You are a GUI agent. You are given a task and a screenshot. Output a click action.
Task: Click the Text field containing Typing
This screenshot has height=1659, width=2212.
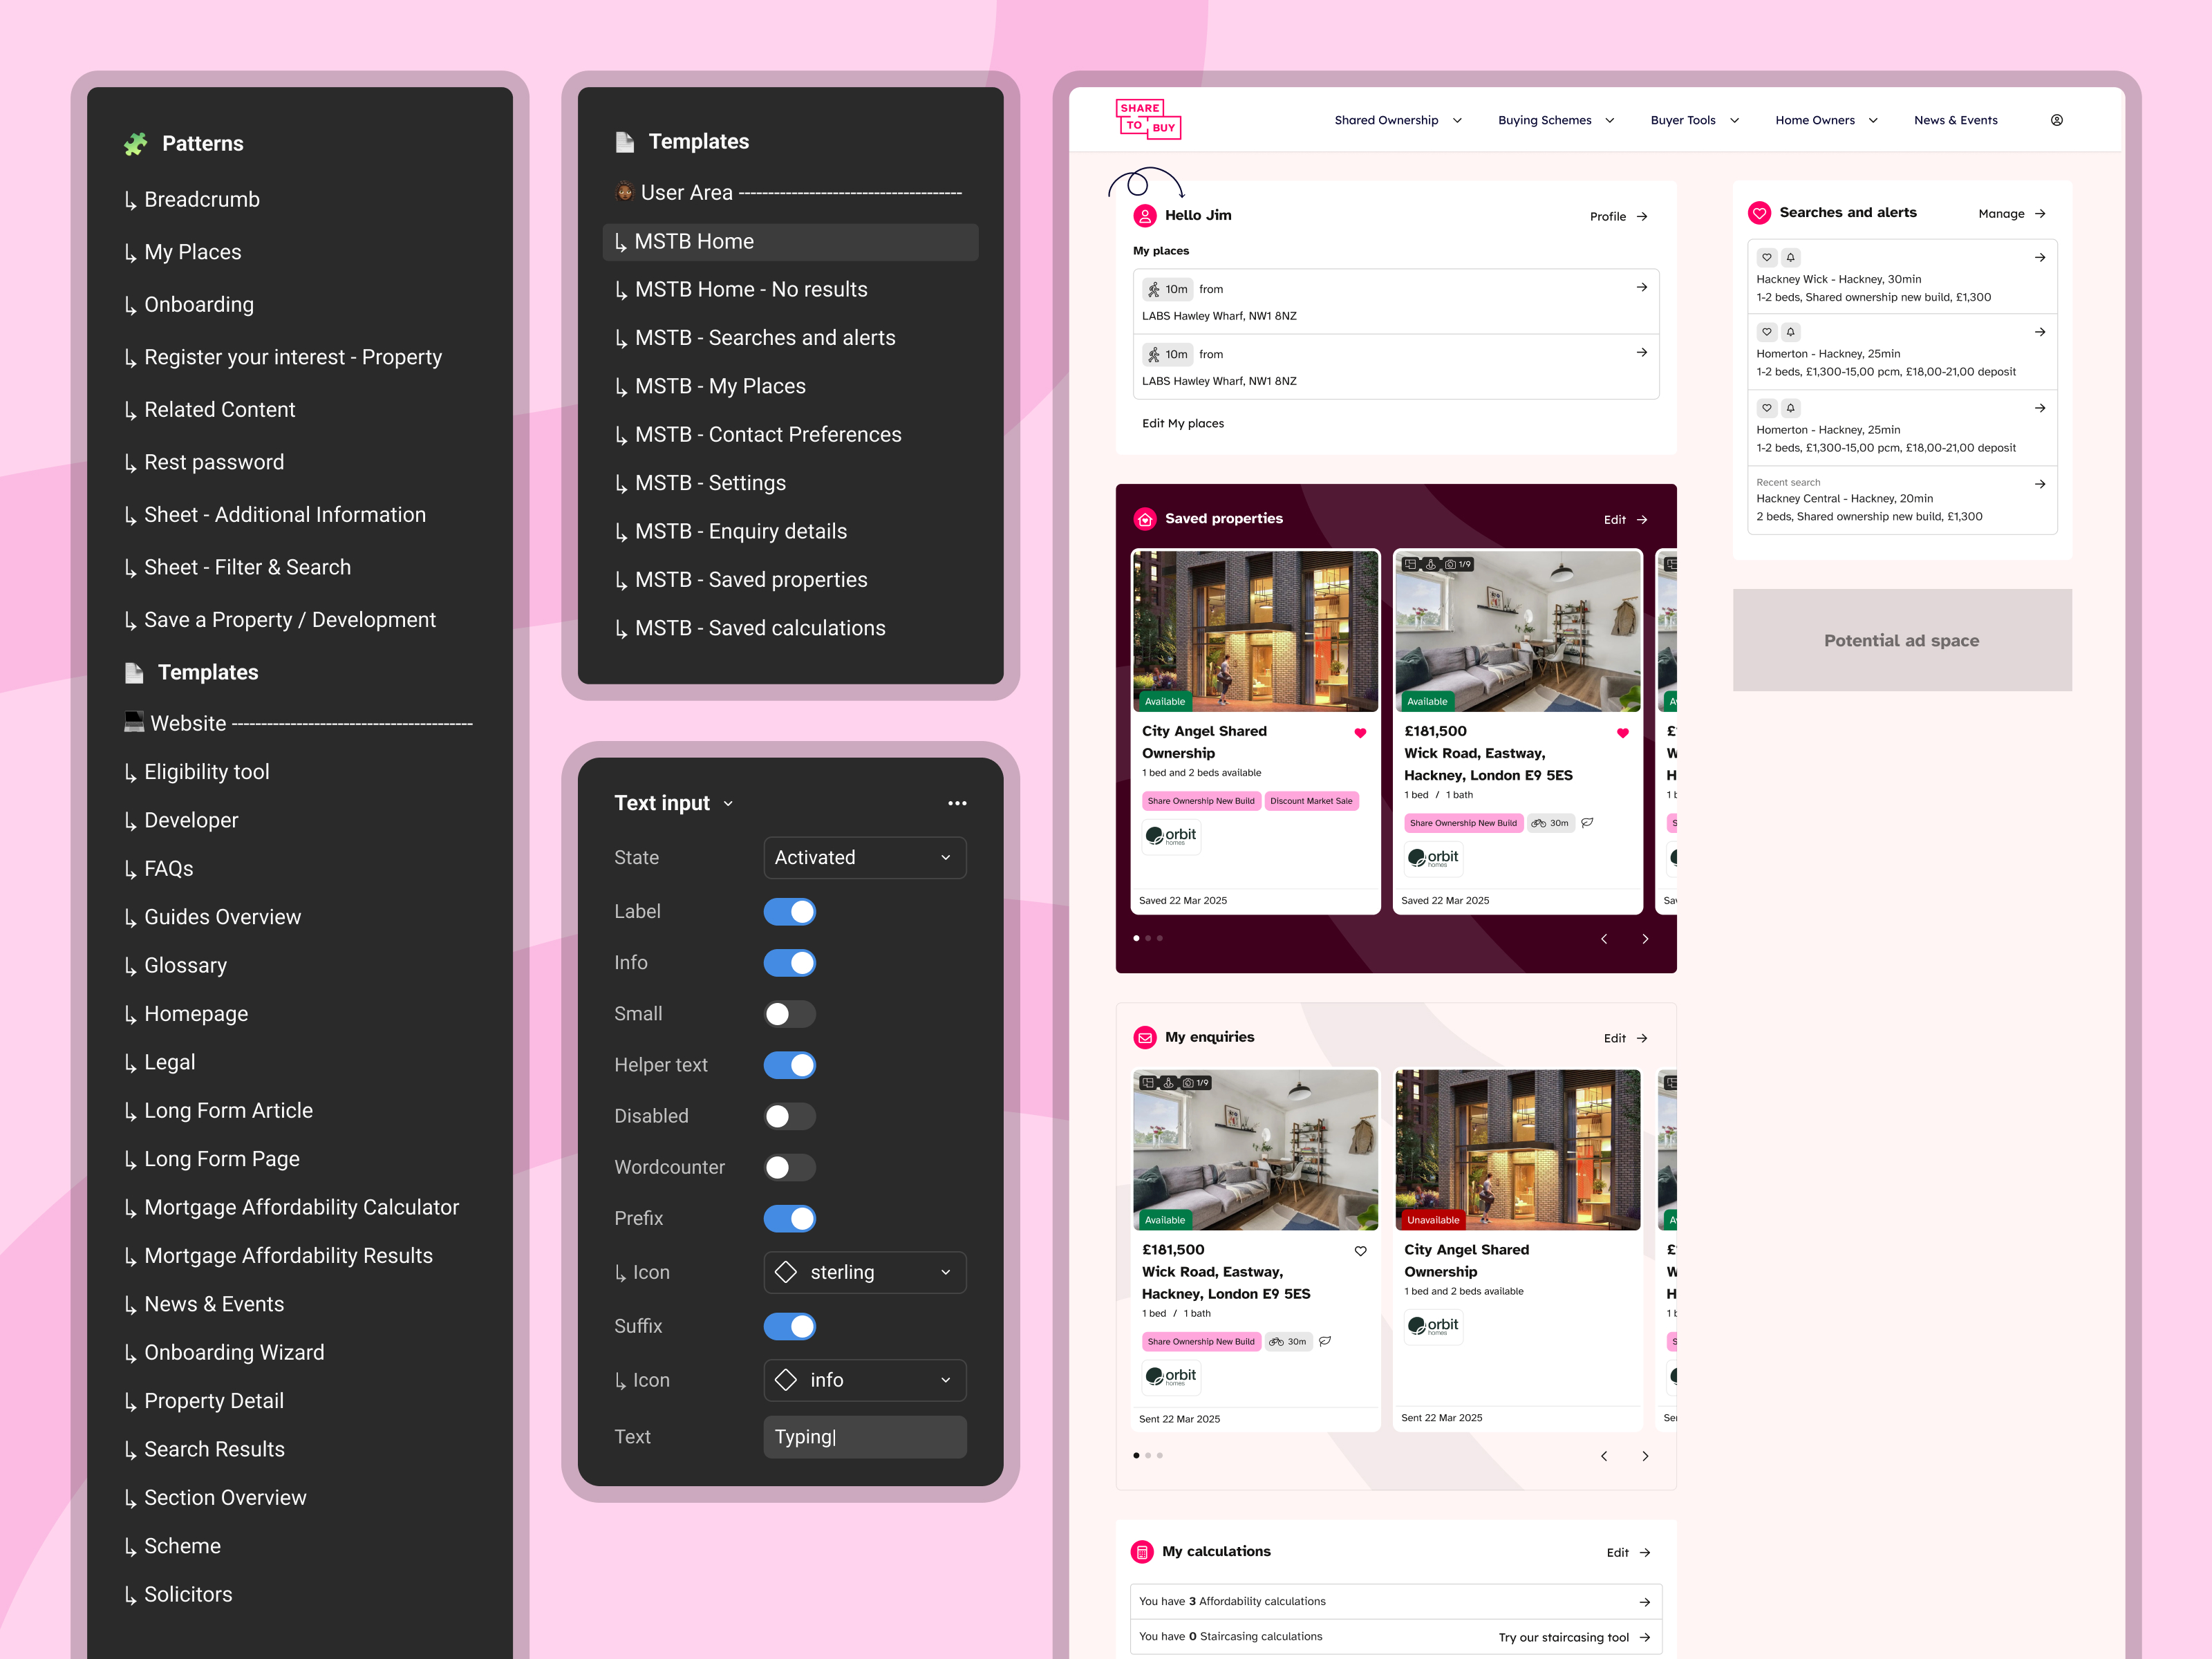click(864, 1437)
